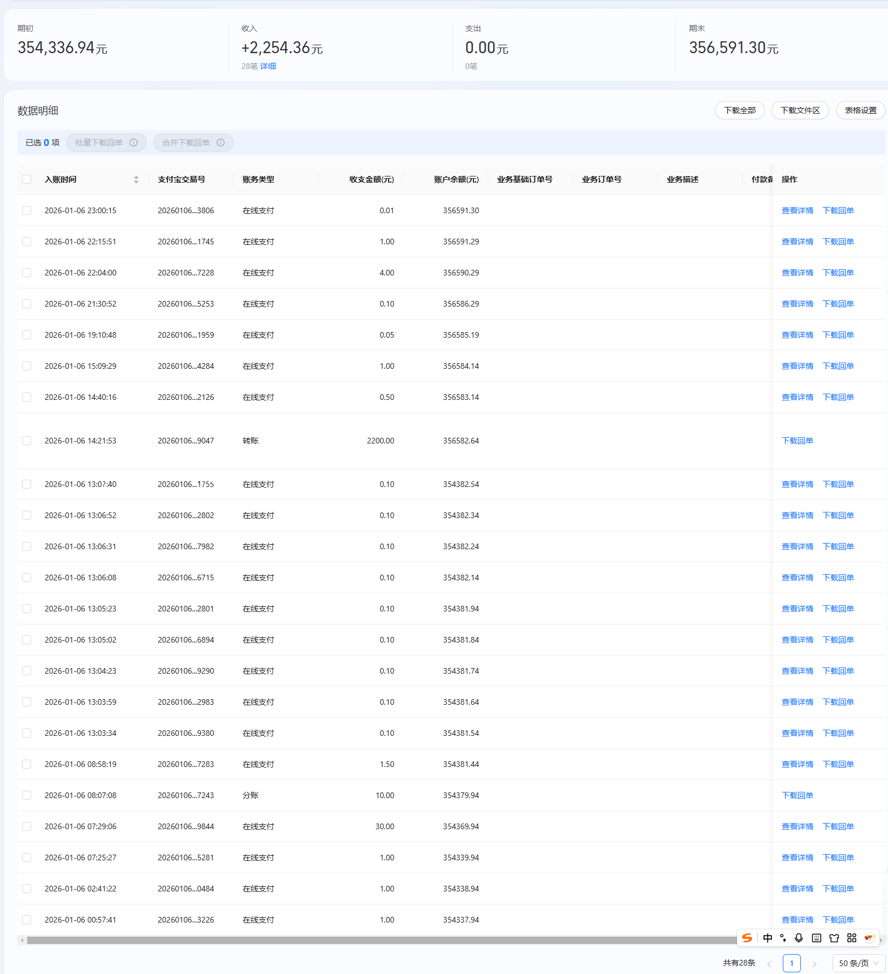Open the Sogou skin (shirt) icon
This screenshot has height=974, width=888.
[x=834, y=938]
